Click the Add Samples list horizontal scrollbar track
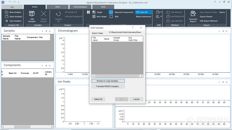The image size is (232, 130). click(117, 76)
